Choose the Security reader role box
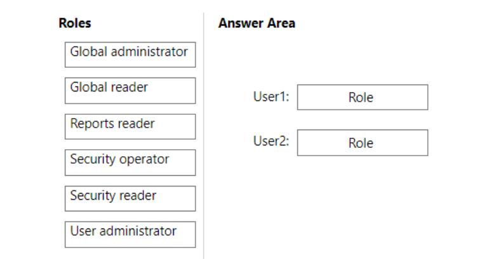Viewport: 487px width, 278px height. [130, 198]
